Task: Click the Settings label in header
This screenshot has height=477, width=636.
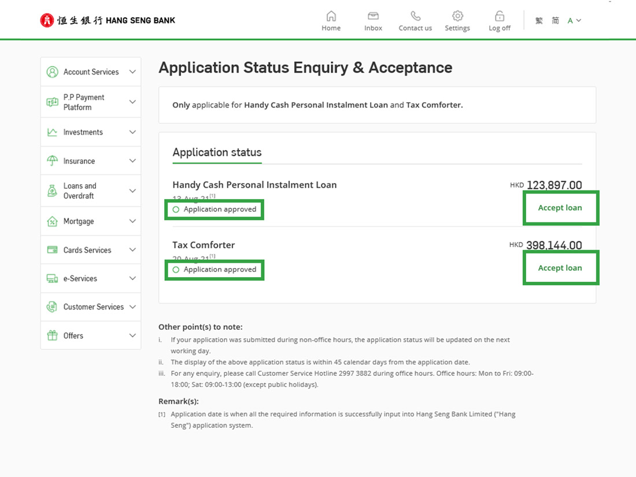Action: [x=457, y=28]
